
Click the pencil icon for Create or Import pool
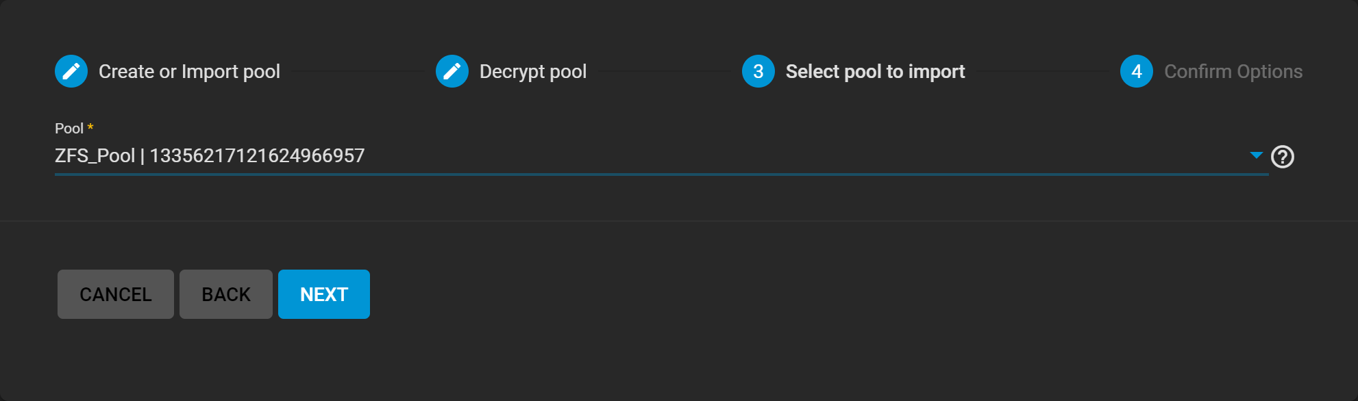pos(71,71)
